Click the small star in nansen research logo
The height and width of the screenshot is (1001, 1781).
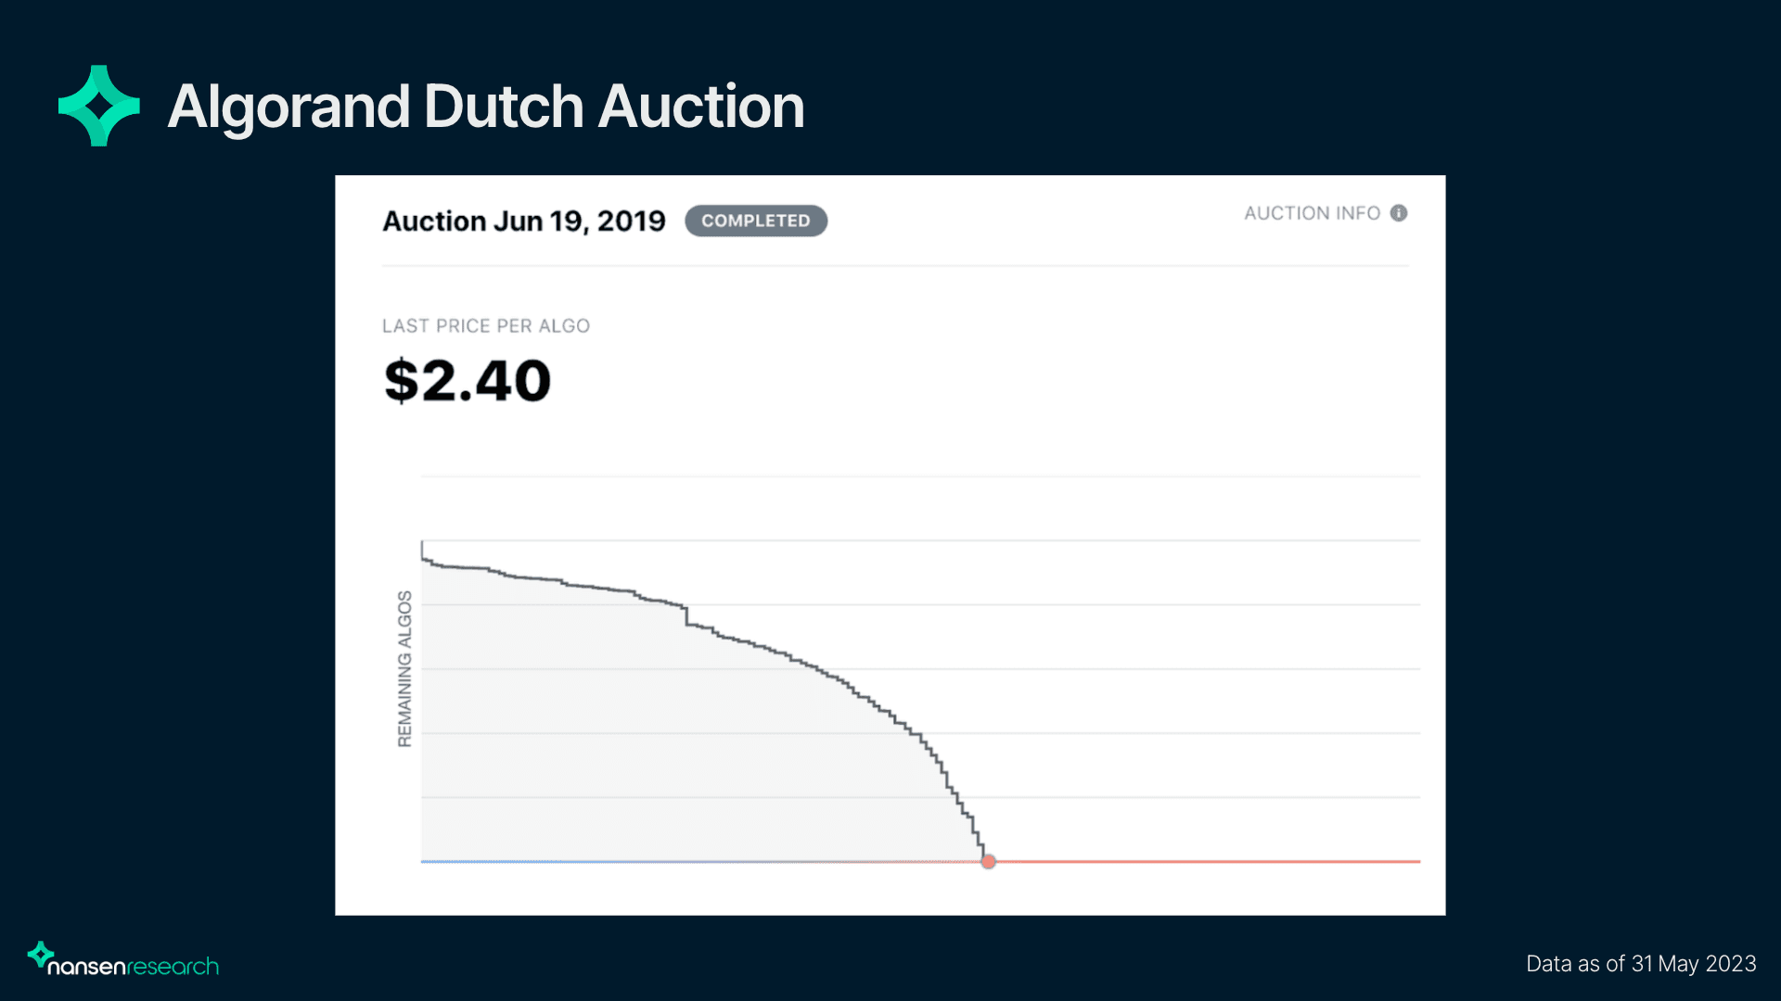[x=40, y=954]
